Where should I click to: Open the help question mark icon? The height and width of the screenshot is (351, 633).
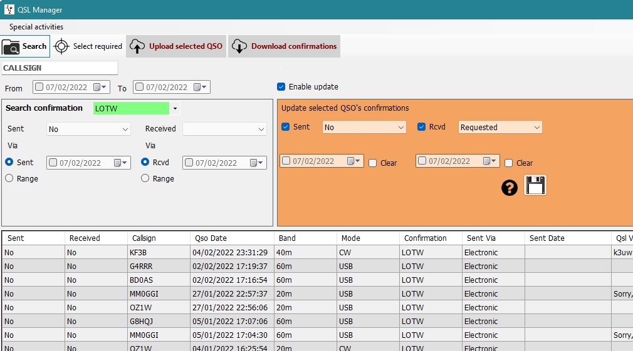click(510, 188)
